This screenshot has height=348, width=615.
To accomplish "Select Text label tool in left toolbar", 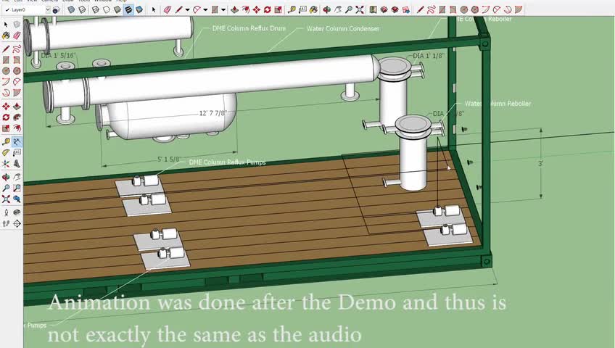I will coord(17,152).
